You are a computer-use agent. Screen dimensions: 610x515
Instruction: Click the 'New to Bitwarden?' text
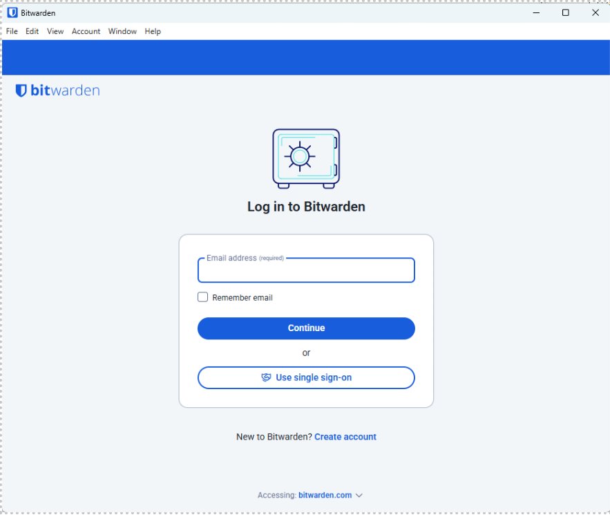tap(274, 437)
